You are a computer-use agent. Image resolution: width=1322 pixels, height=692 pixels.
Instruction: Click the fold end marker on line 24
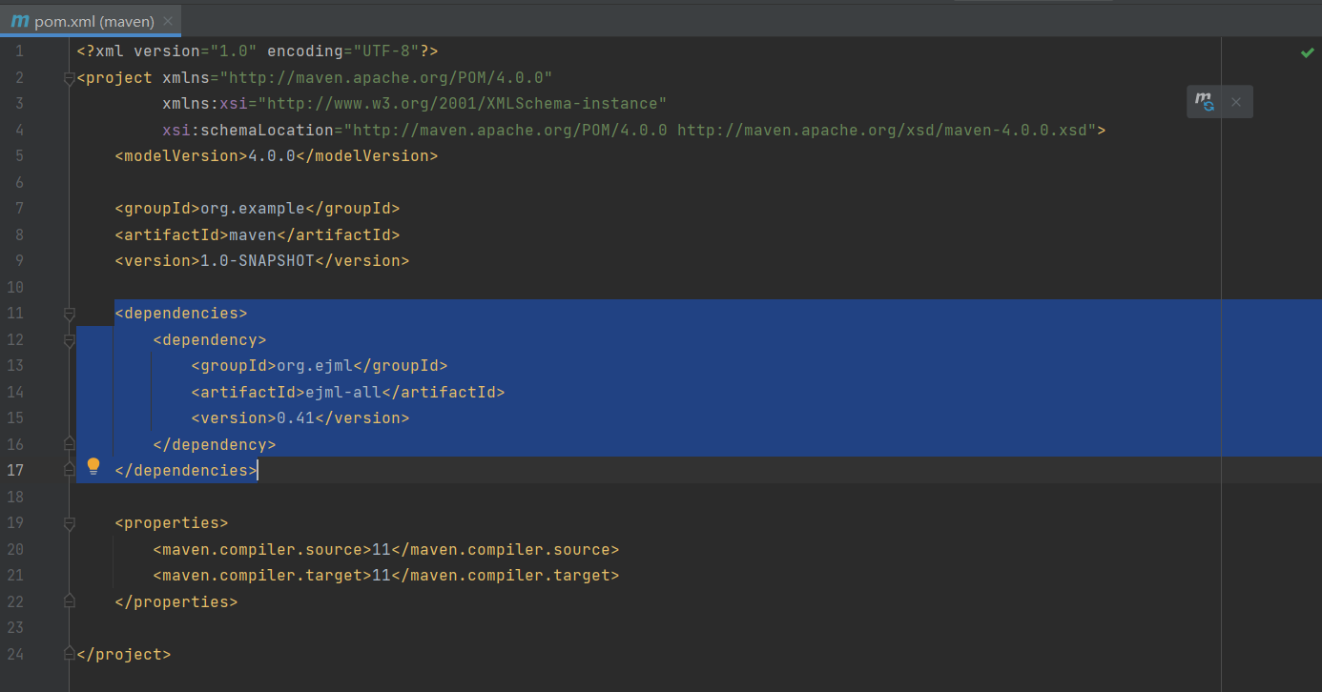(x=69, y=654)
